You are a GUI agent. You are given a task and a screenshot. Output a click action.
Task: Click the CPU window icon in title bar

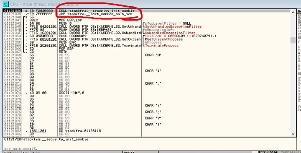[6, 4]
